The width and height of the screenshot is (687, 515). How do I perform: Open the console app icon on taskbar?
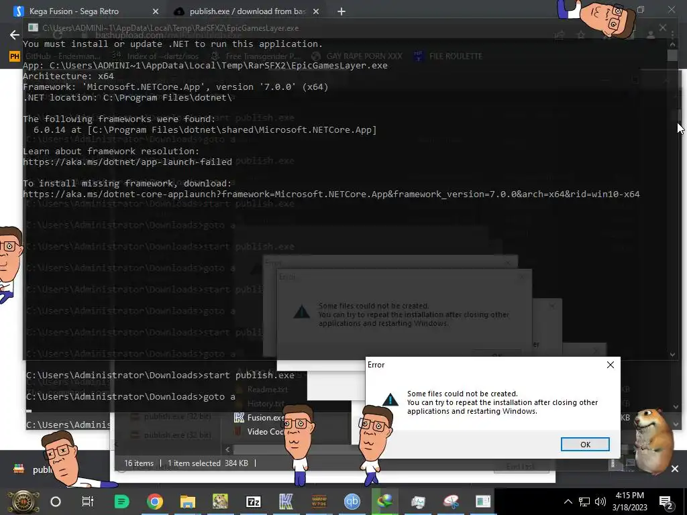coord(483,502)
